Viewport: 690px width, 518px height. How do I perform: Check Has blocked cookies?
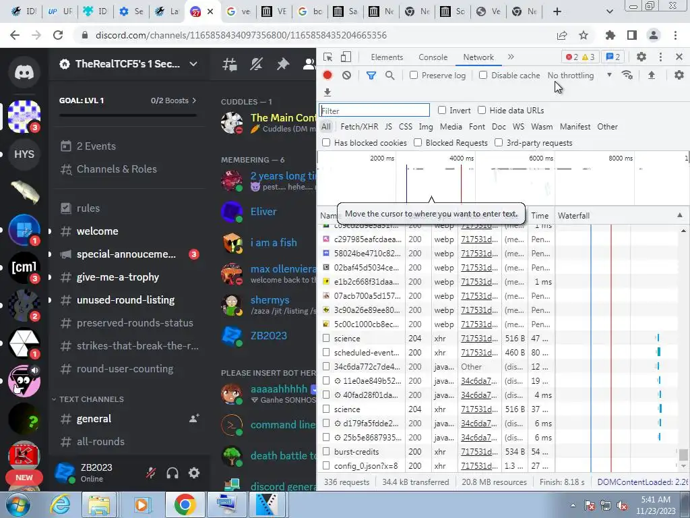(x=326, y=143)
